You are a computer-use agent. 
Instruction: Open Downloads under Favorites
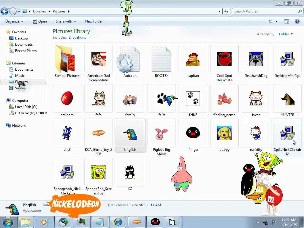[x=24, y=45]
